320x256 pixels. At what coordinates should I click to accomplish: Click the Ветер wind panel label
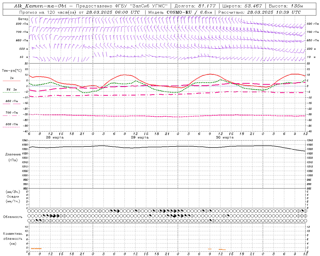[23, 19]
